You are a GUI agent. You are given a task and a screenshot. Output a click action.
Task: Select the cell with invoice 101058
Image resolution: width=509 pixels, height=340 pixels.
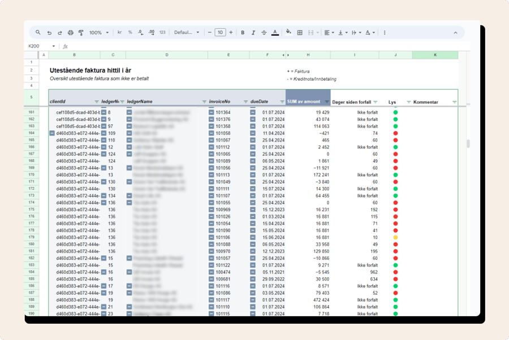(228, 133)
